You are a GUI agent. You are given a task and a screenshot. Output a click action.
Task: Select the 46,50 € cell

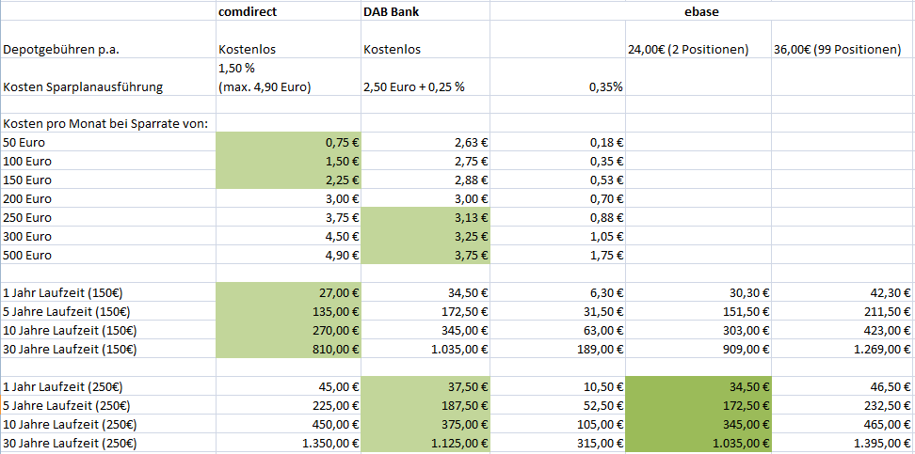(x=843, y=386)
